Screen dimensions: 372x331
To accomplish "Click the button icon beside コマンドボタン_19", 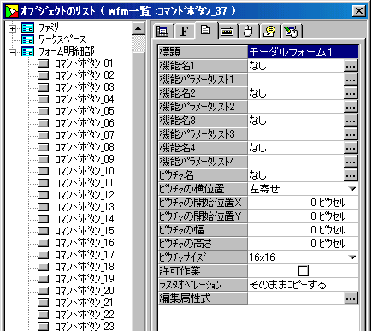I will [x=43, y=279].
